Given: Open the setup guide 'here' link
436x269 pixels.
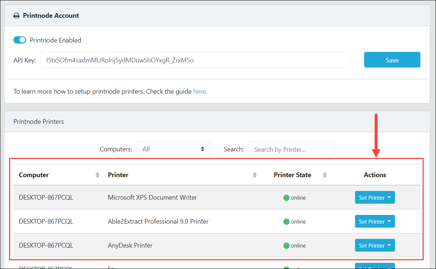Looking at the screenshot, I should (199, 91).
